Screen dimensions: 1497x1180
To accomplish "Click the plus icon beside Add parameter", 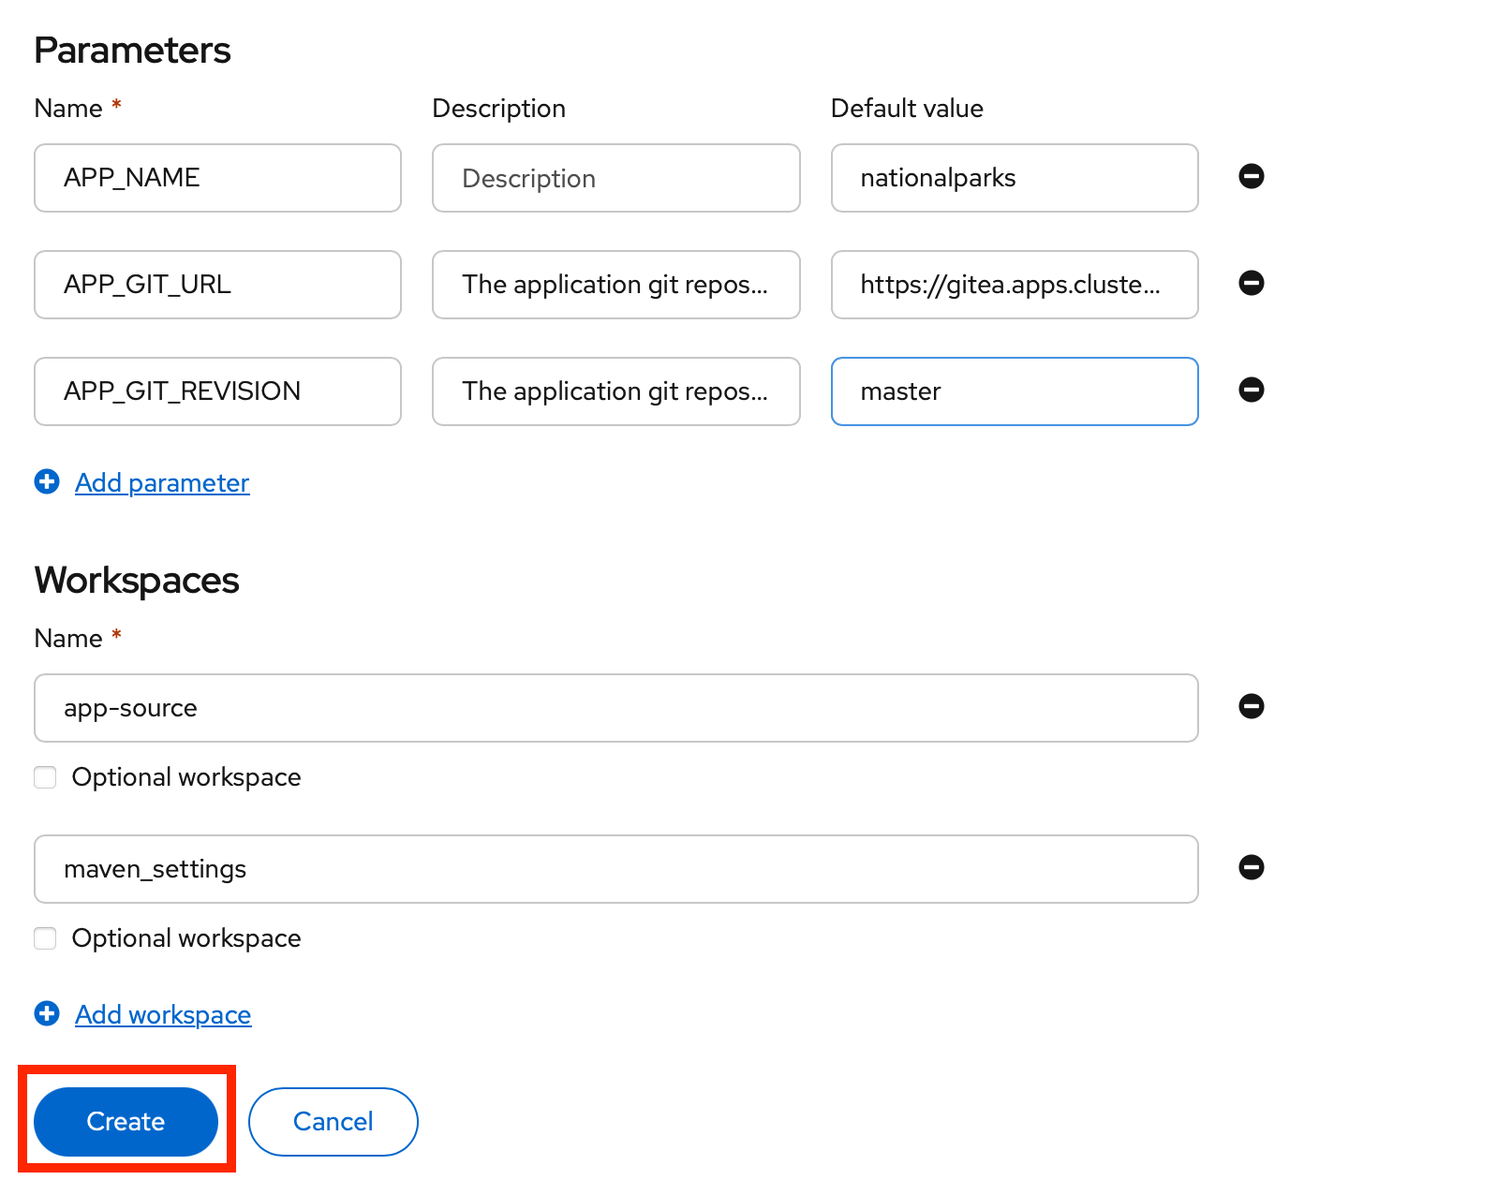I will coord(47,481).
